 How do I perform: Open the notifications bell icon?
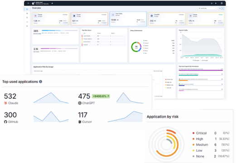[x=216, y=3]
